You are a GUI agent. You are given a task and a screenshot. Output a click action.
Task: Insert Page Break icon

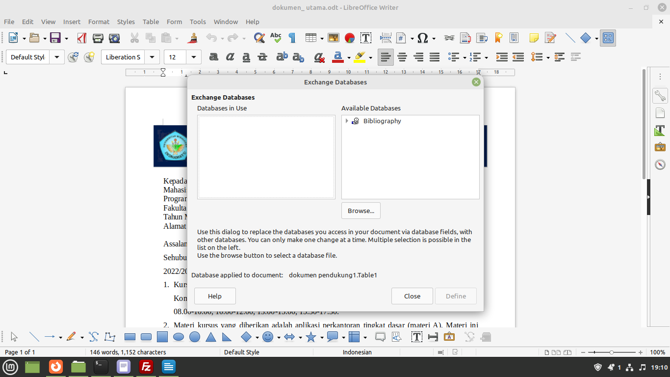coord(386,38)
